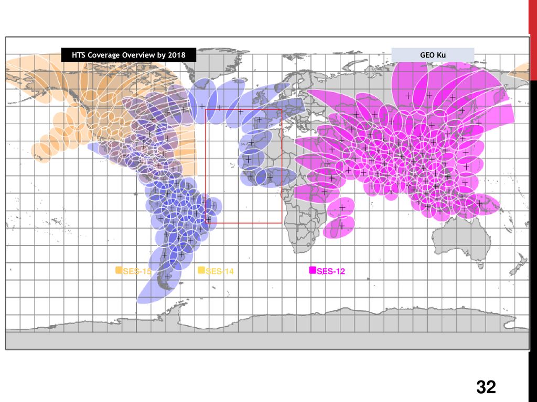Click the slide number 32

tap(486, 387)
